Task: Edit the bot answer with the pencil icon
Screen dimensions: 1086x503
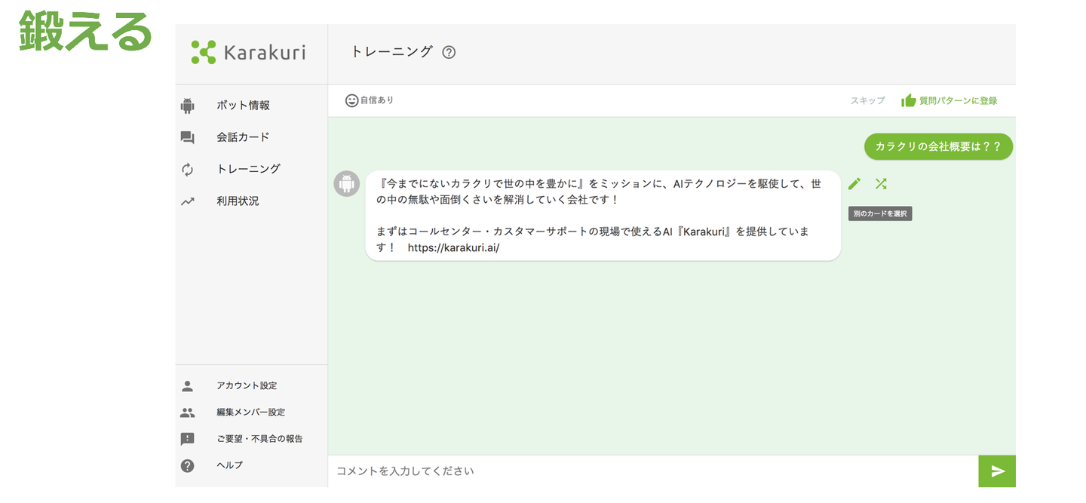Action: (854, 183)
